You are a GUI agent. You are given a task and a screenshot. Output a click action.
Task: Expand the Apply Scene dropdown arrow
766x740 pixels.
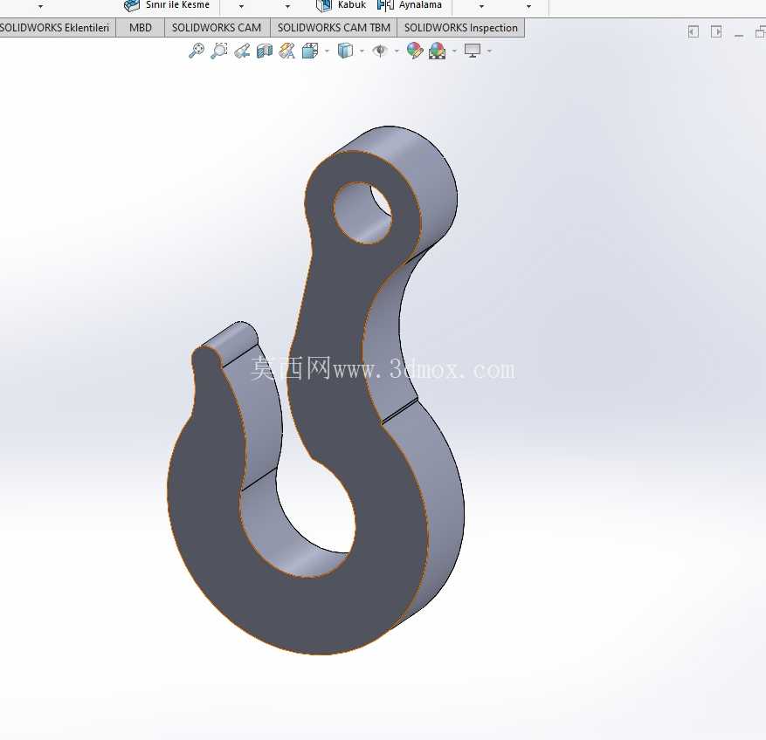click(x=454, y=51)
